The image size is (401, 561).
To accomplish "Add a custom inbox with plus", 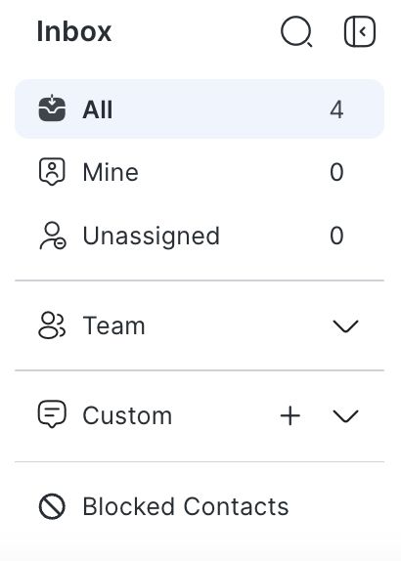I will coord(290,415).
